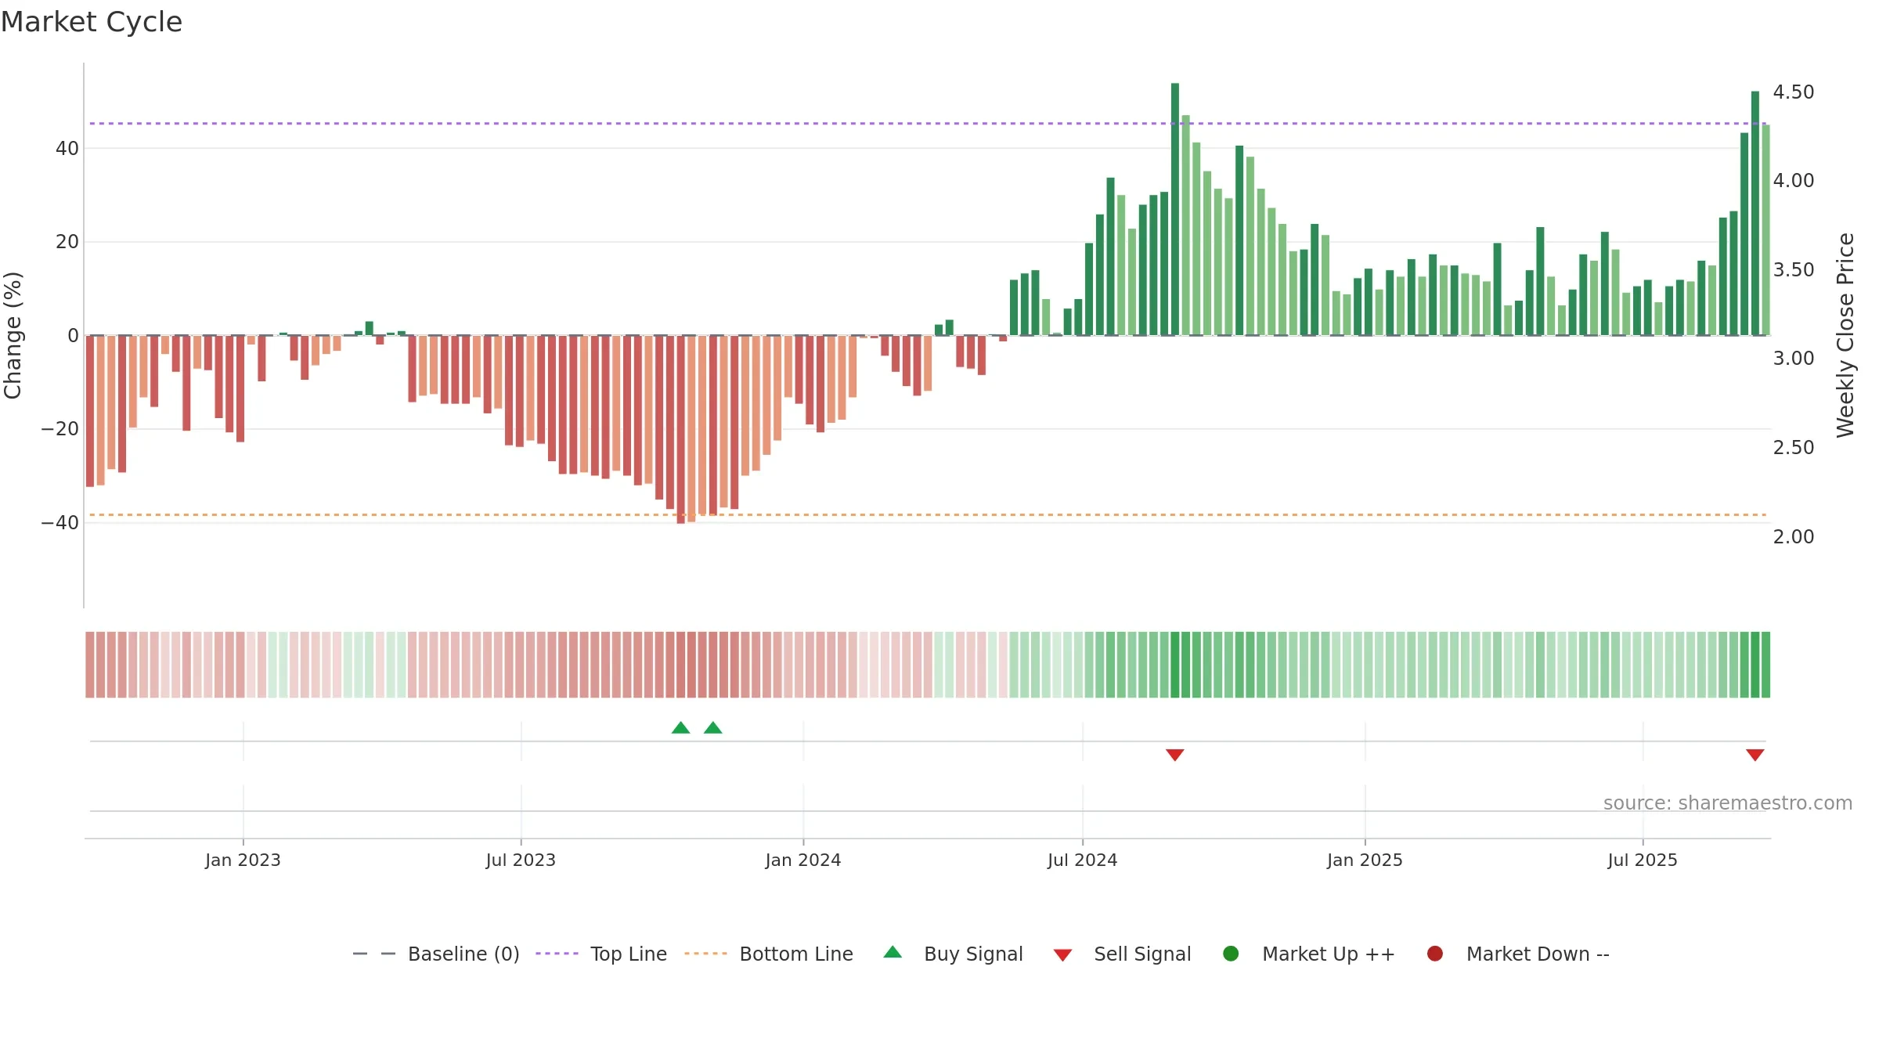Toggle the Baseline (0) legend dash
Screen dimensions: 1879x1057
tap(374, 954)
